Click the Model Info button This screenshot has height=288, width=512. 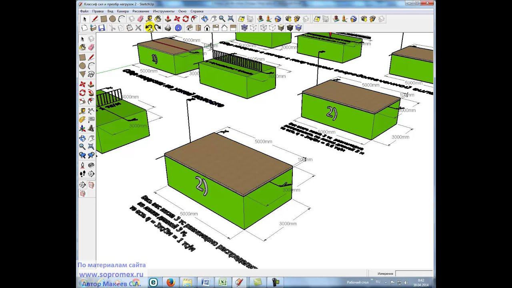[x=178, y=28]
